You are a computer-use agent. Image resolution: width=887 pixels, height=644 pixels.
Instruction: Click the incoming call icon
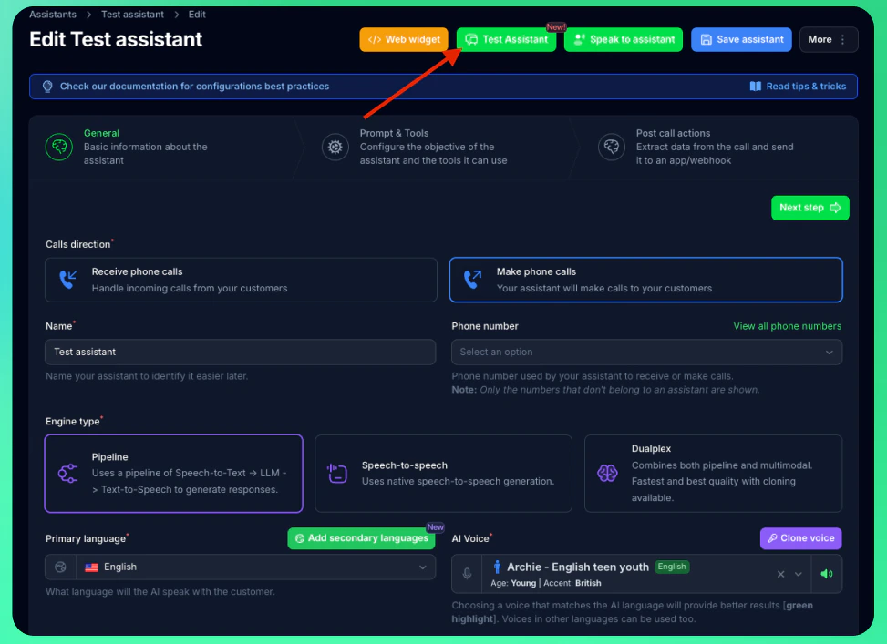point(68,279)
